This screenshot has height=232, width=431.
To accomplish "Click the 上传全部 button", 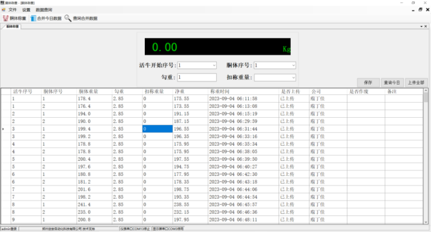I will 416,82.
